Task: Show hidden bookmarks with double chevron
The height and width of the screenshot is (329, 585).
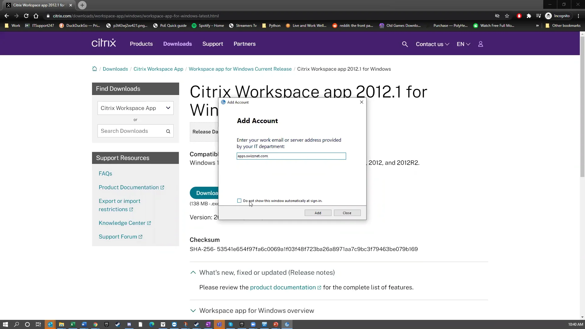Action: [537, 26]
